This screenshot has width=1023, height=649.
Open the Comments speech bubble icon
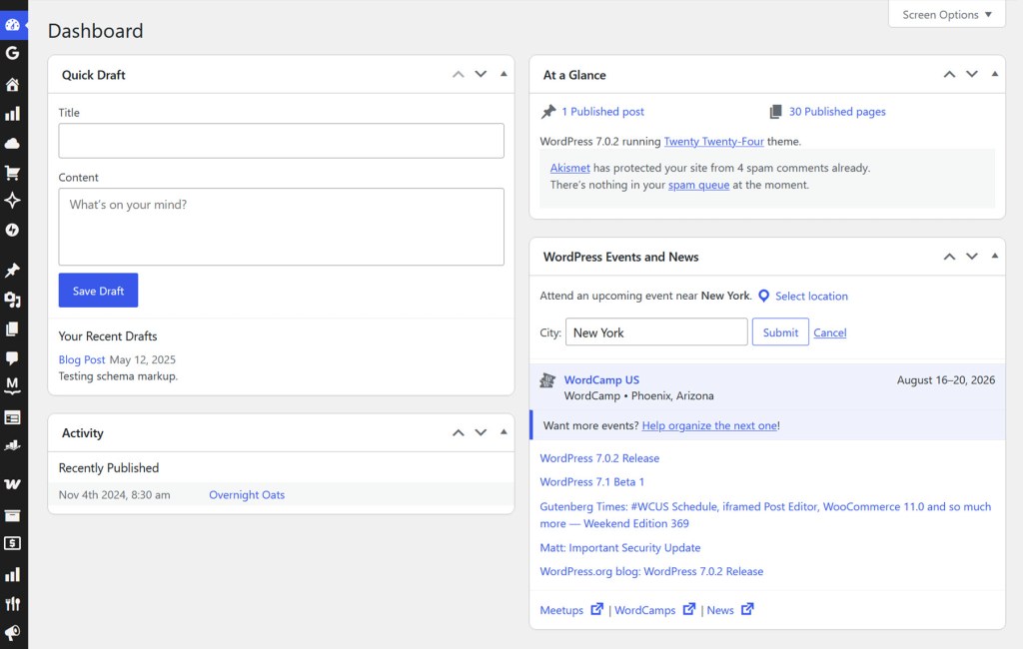tap(12, 358)
